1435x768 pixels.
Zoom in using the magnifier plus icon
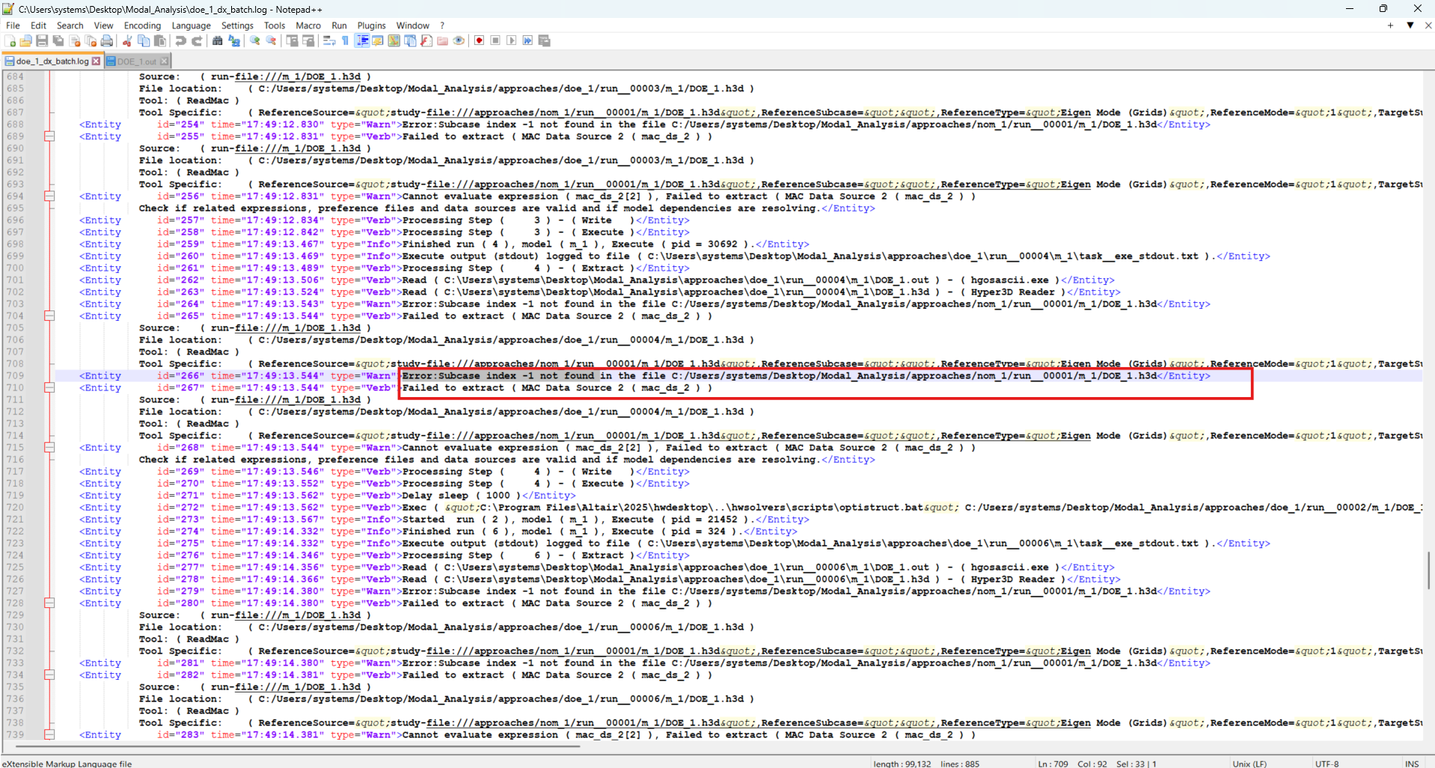point(254,41)
